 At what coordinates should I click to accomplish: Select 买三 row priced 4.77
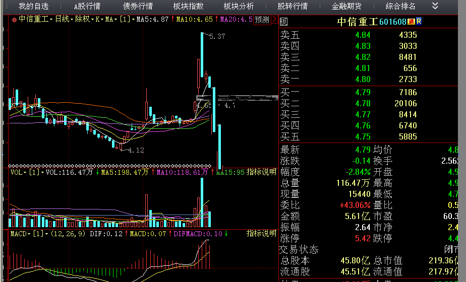[x=368, y=115]
